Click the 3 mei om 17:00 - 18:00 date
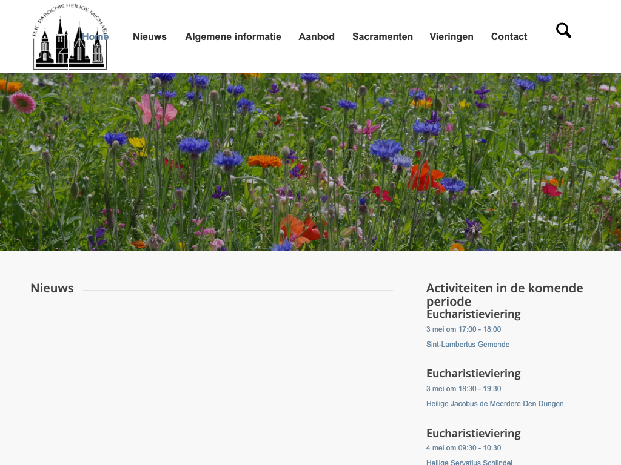This screenshot has width=621, height=465. point(463,329)
